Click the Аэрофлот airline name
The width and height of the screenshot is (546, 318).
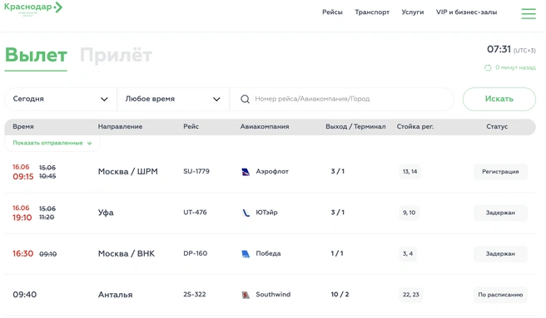click(x=272, y=171)
